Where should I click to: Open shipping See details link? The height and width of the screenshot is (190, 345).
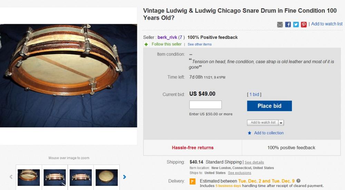(x=254, y=162)
